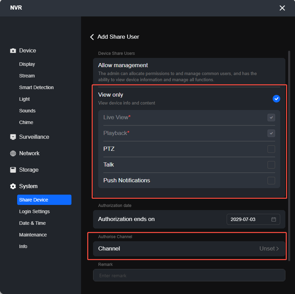Image resolution: width=295 pixels, height=294 pixels.
Task: Select the View only radio option
Action: (x=276, y=99)
